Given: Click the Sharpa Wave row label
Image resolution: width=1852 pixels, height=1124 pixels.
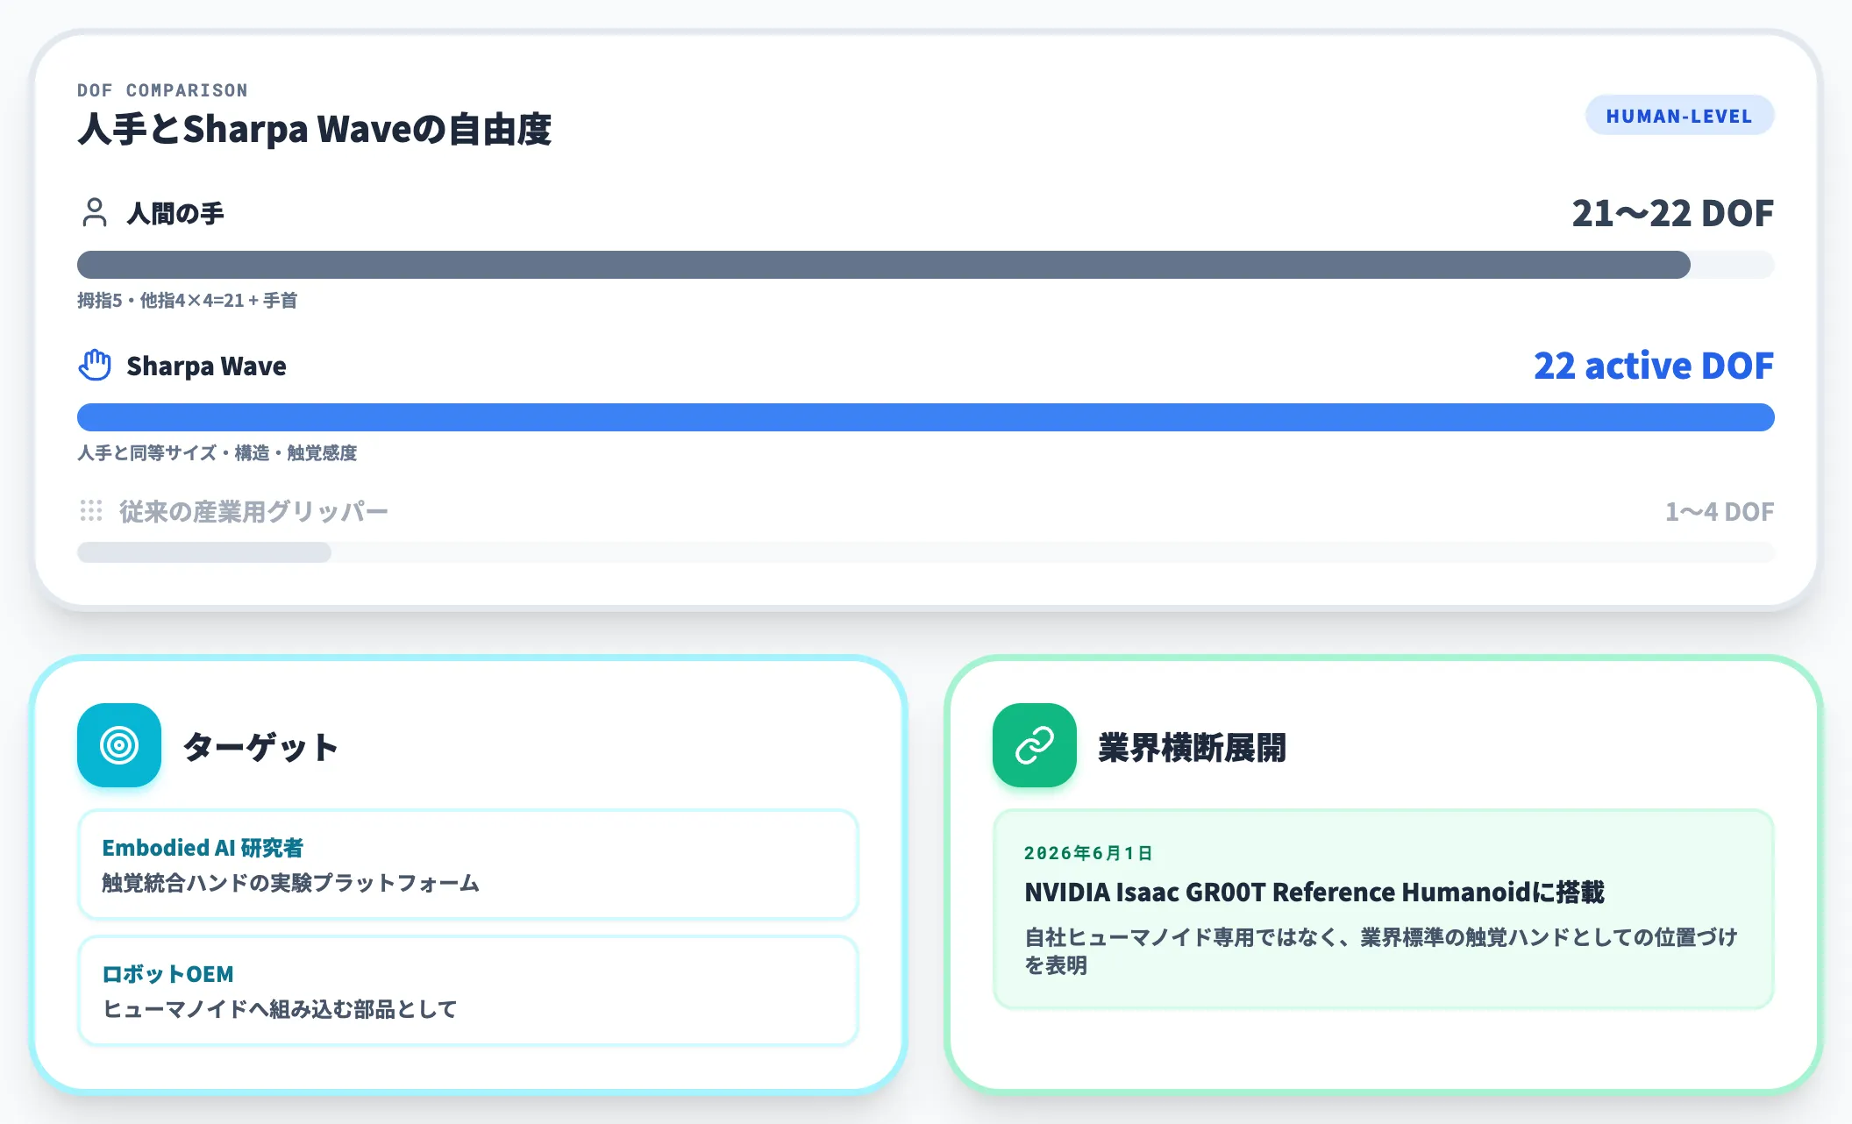Looking at the screenshot, I should (206, 366).
